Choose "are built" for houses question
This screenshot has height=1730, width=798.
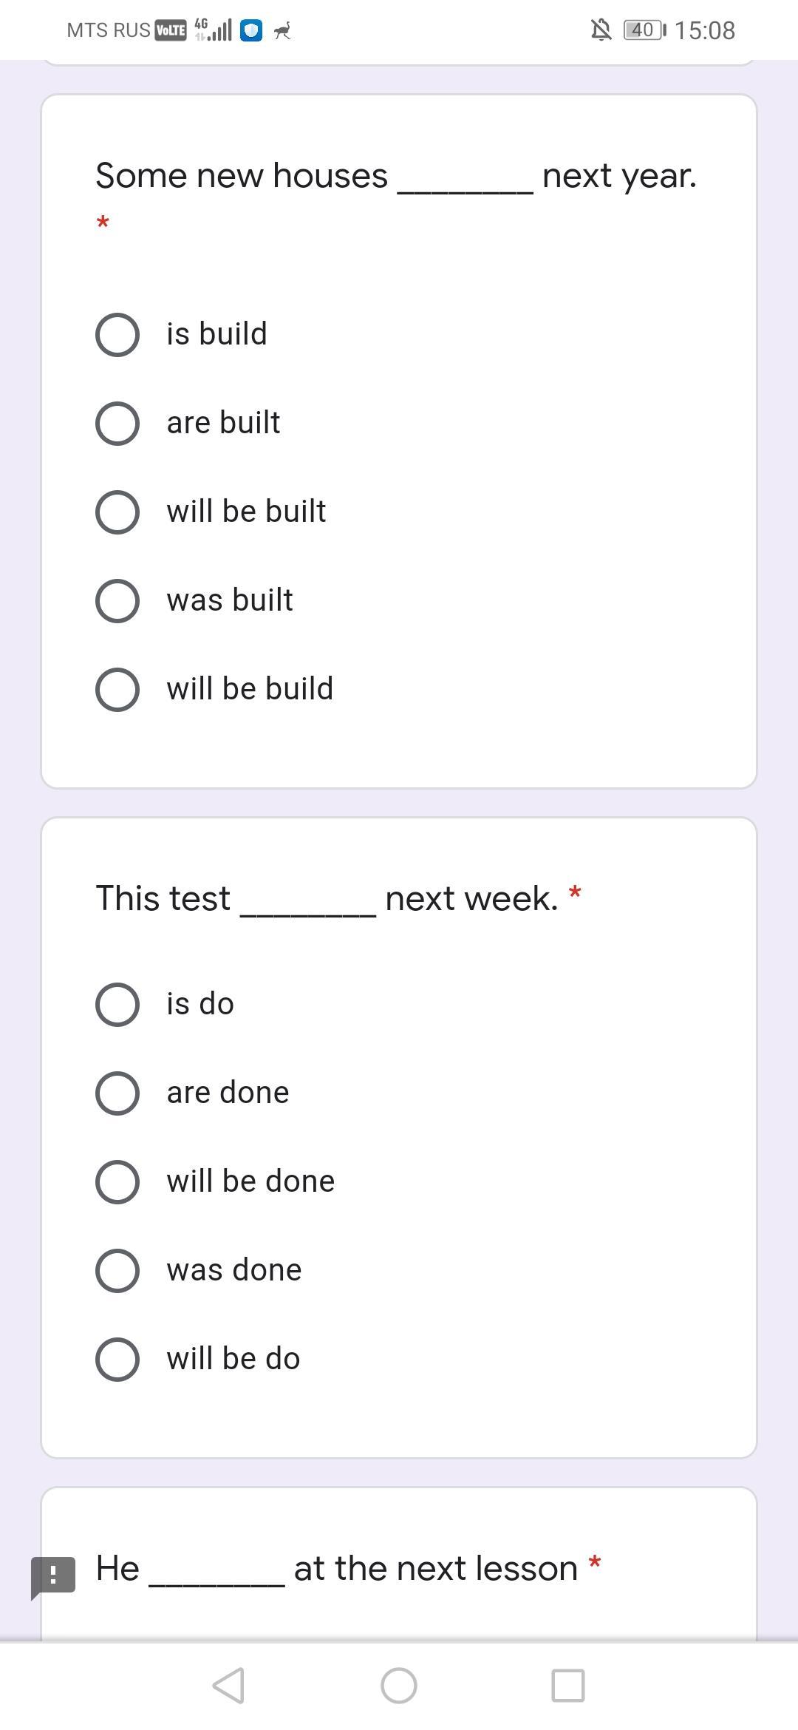click(117, 423)
